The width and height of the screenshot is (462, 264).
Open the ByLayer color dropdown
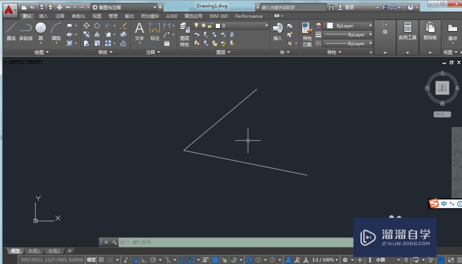pos(348,25)
